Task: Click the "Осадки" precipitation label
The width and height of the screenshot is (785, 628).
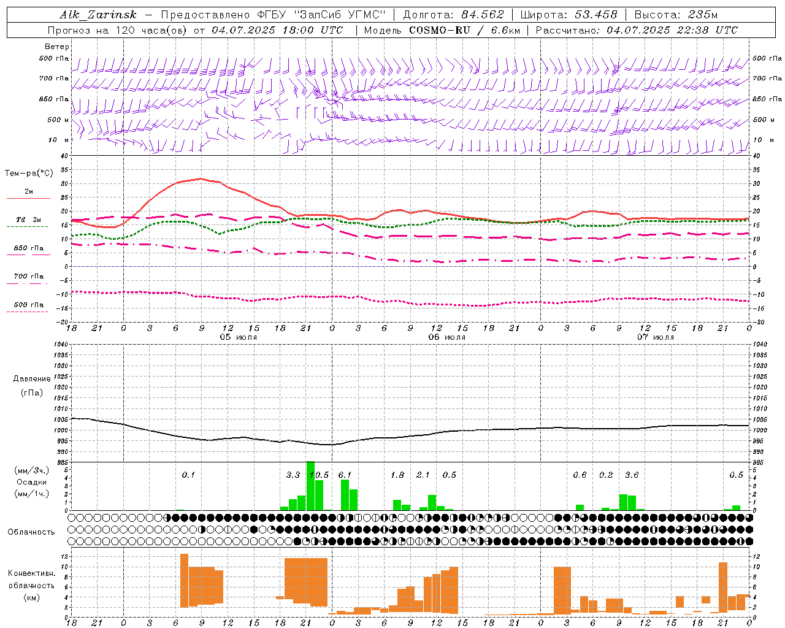Action: (31, 482)
